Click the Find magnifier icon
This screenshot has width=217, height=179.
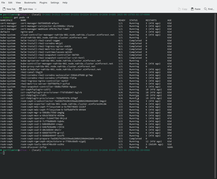point(205,9)
